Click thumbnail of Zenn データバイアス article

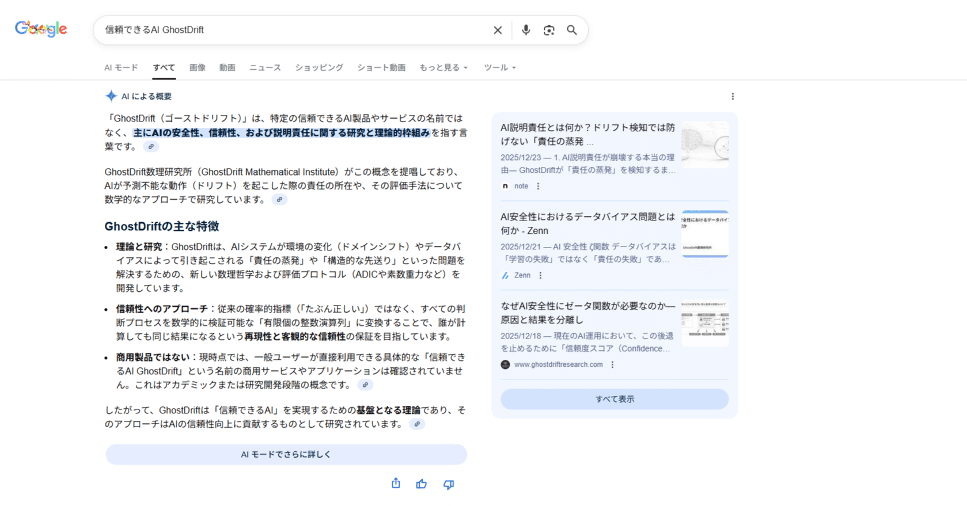tap(705, 234)
